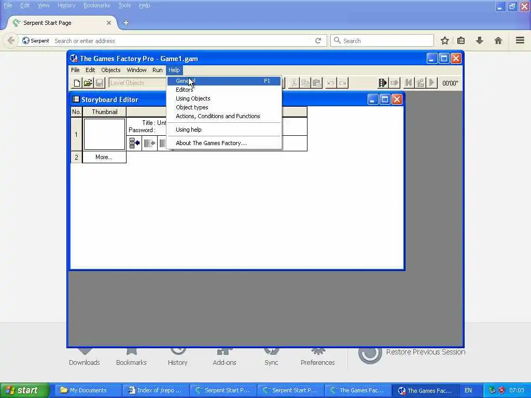Click the first editor icon in level 1 row
The height and width of the screenshot is (398, 531).
134,143
